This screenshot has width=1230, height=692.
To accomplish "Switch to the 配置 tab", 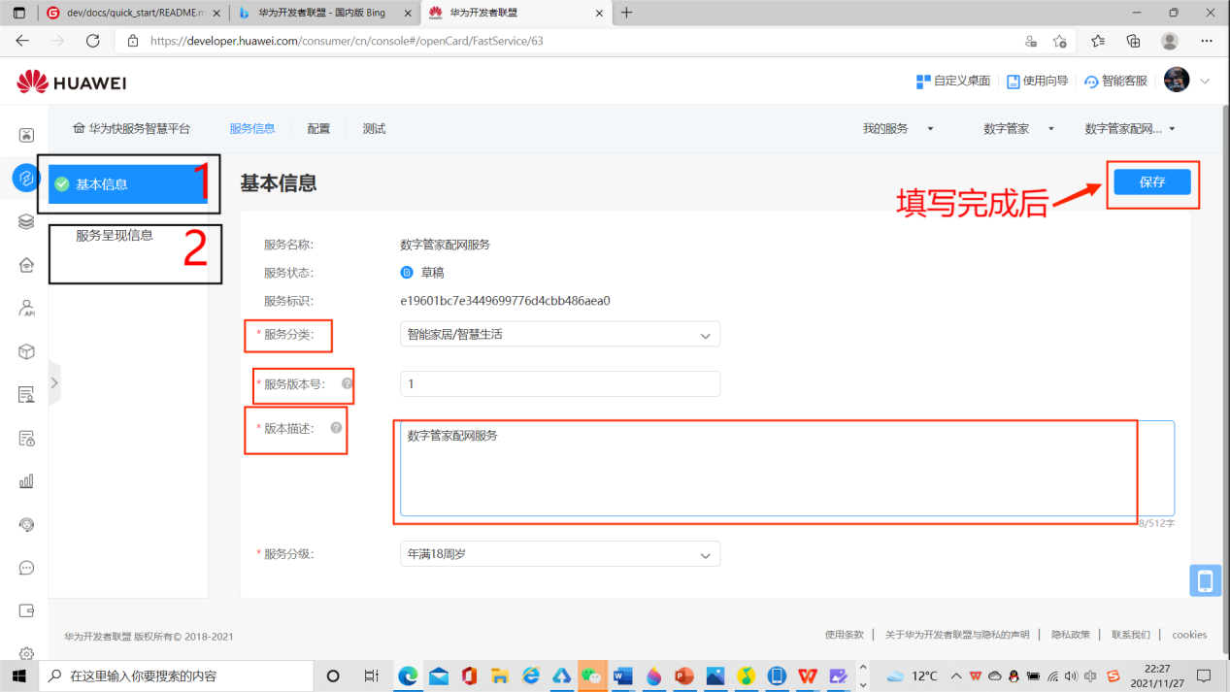I will point(318,128).
